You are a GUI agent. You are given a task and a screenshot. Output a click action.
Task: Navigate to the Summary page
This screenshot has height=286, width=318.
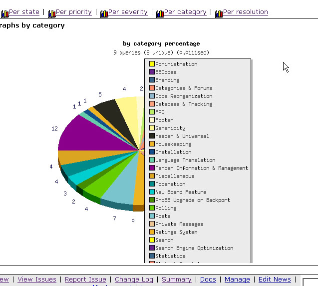coord(177,279)
